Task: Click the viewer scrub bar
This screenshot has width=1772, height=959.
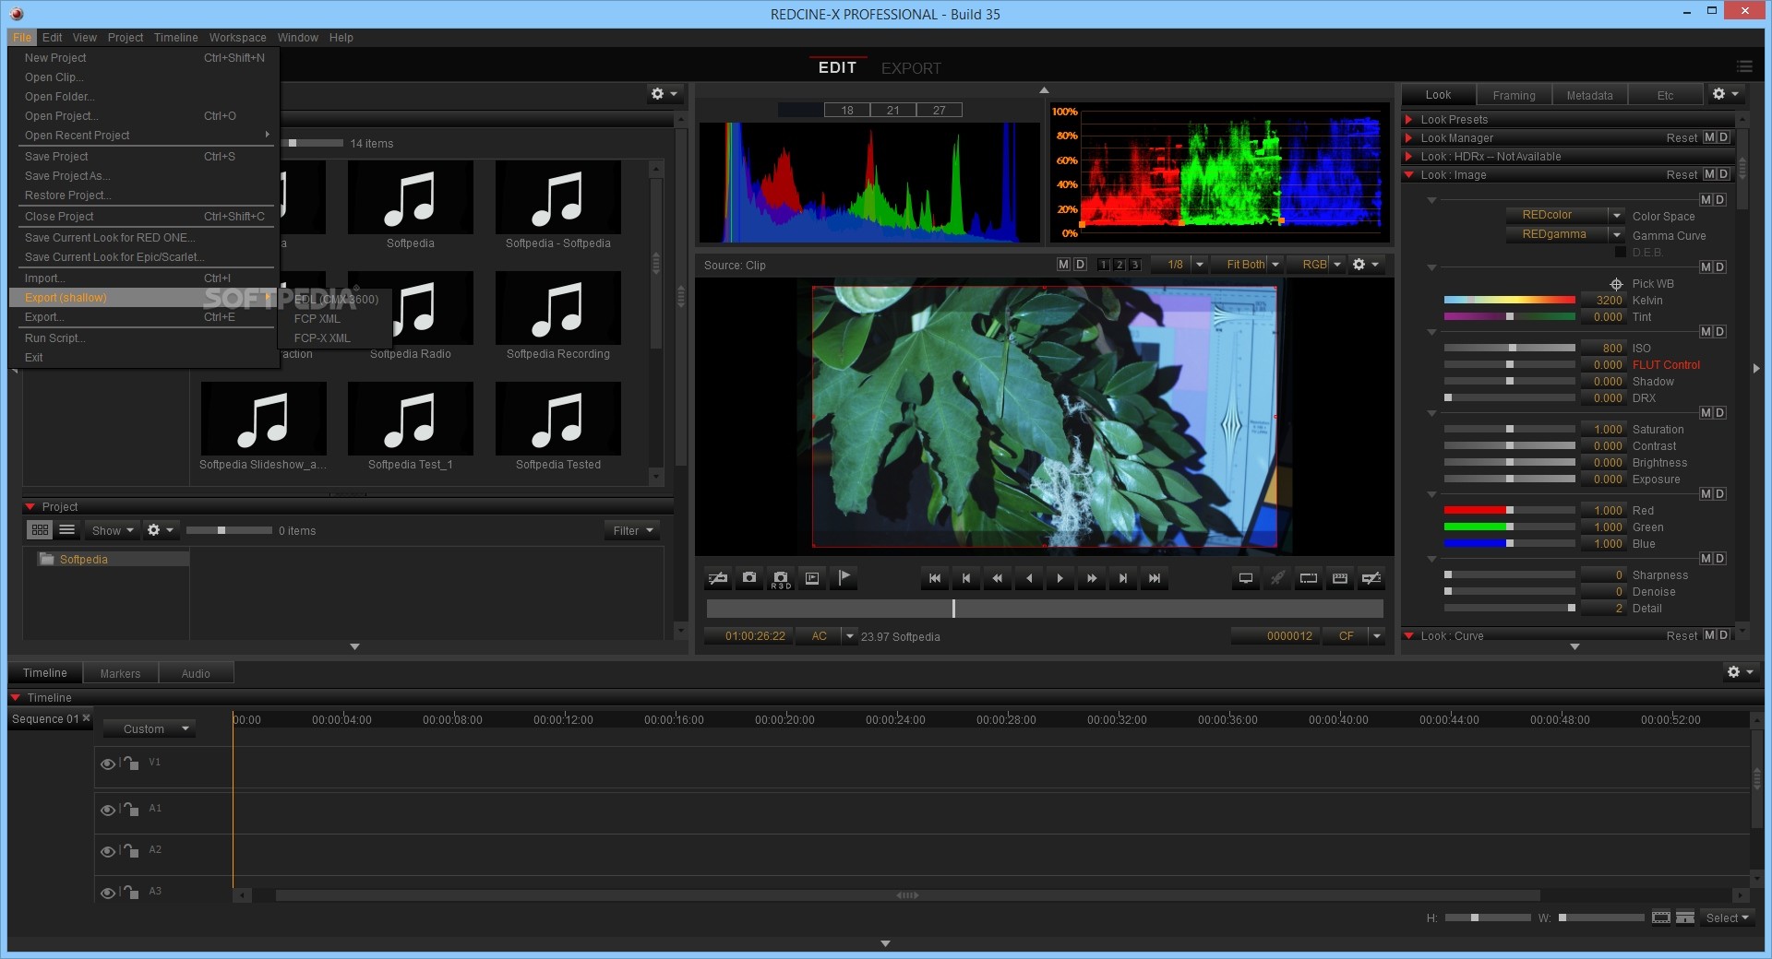Action: coord(1045,609)
